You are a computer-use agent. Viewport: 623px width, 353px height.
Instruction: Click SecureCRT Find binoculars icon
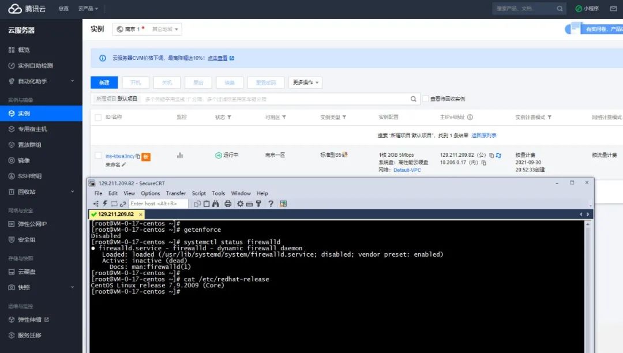(215, 204)
